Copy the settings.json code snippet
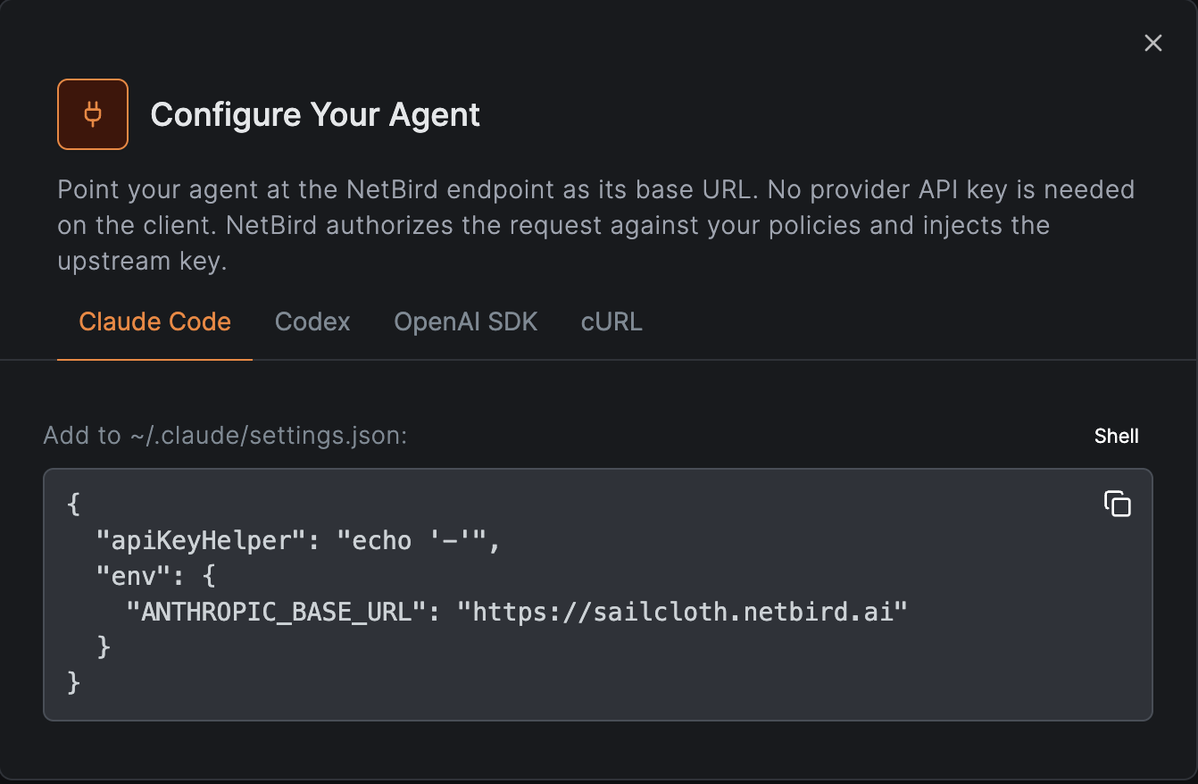The width and height of the screenshot is (1198, 784). click(x=1117, y=504)
